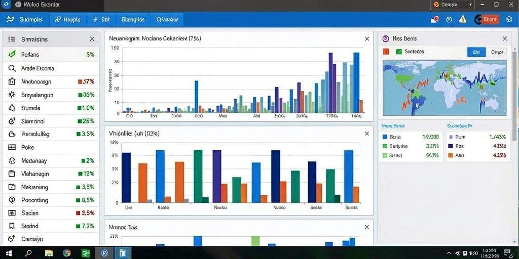This screenshot has width=519, height=259.
Task: Open the Ceardis dropdown in title bar
Action: coord(453,5)
